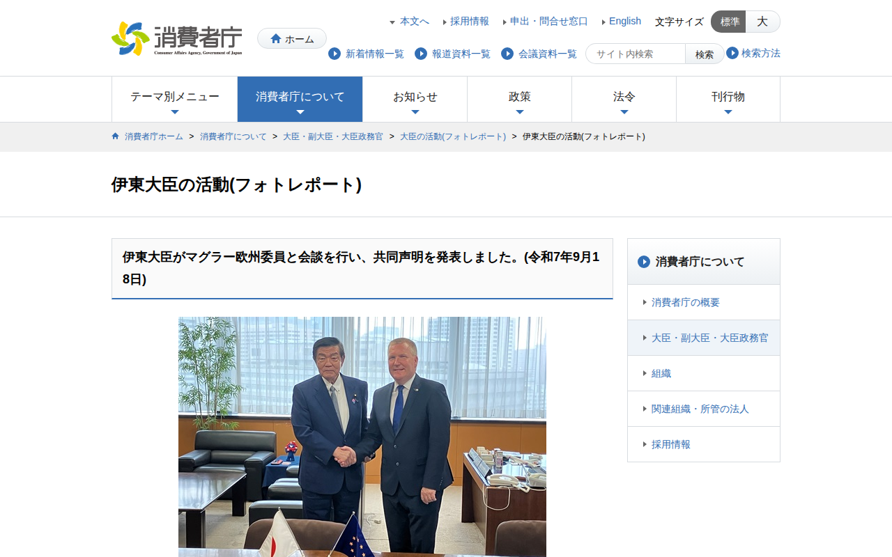This screenshot has height=557, width=892.
Task: Focus the サイト内検索 search field
Action: pos(636,54)
